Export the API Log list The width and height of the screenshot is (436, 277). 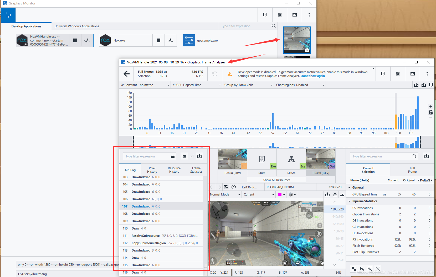199,156
